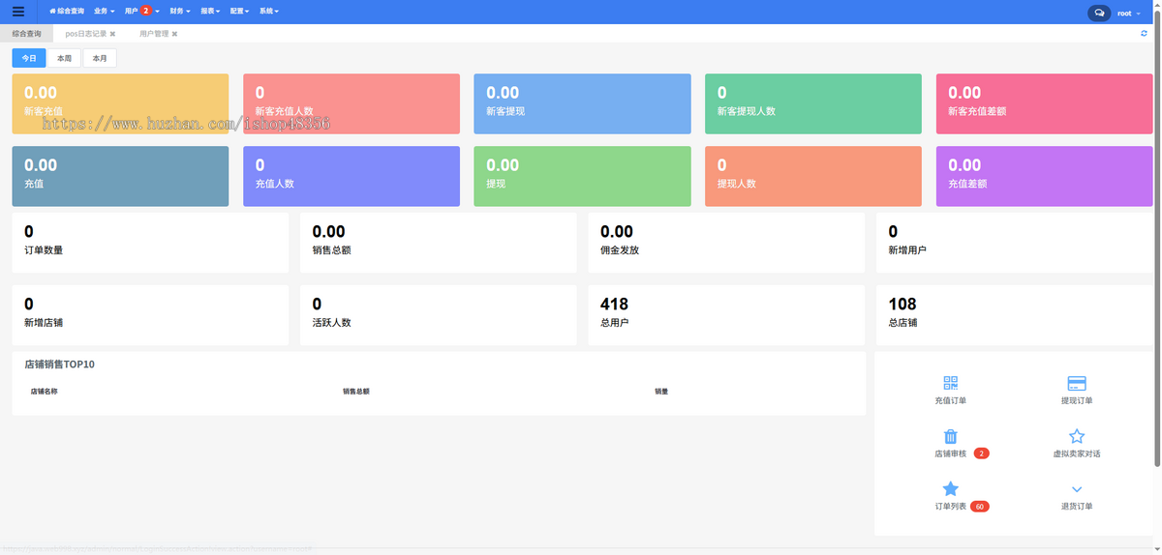This screenshot has height=555, width=1162.
Task: Expand the 配置 dropdown menu
Action: coord(239,12)
